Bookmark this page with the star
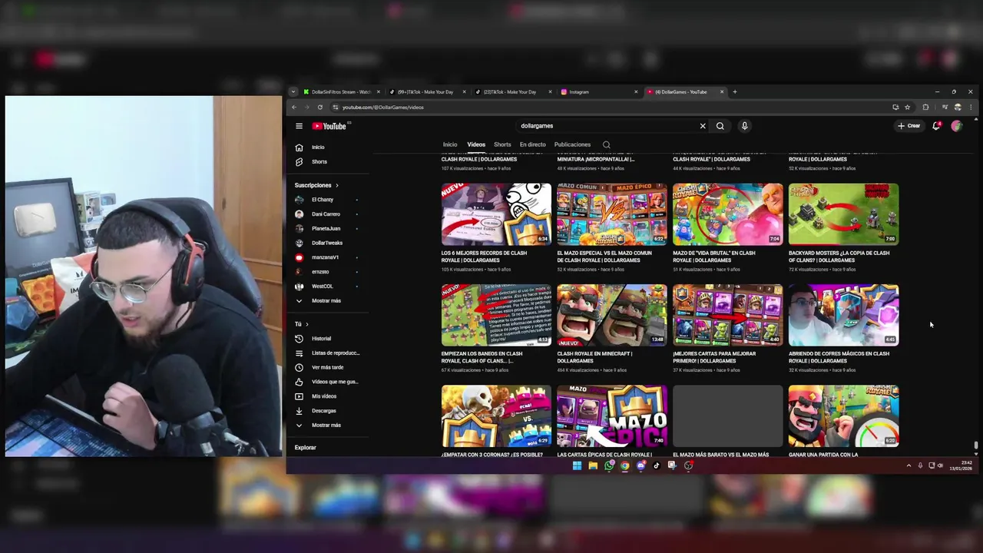Screen dimensions: 983x553 908,107
